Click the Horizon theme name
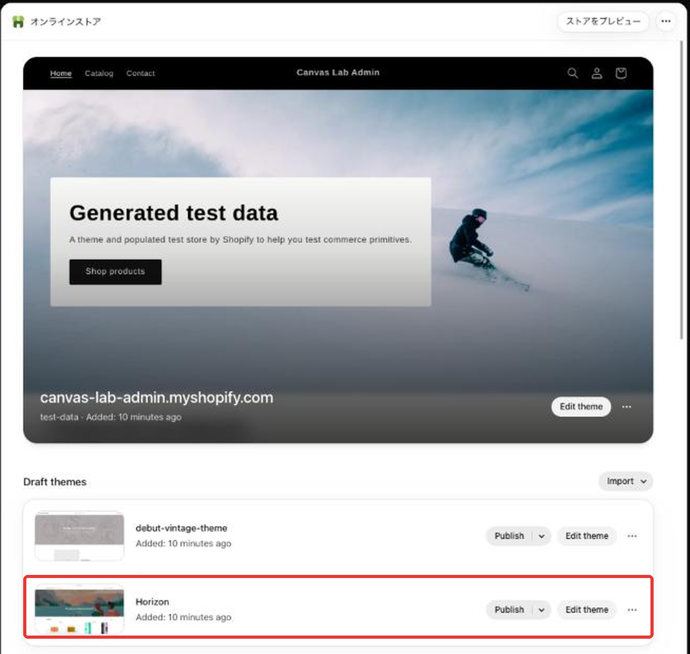Viewport: 690px width, 654px height. click(x=152, y=602)
